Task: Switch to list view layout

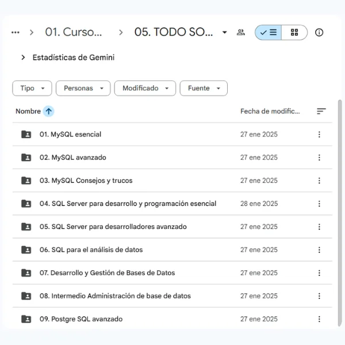Action: click(268, 33)
